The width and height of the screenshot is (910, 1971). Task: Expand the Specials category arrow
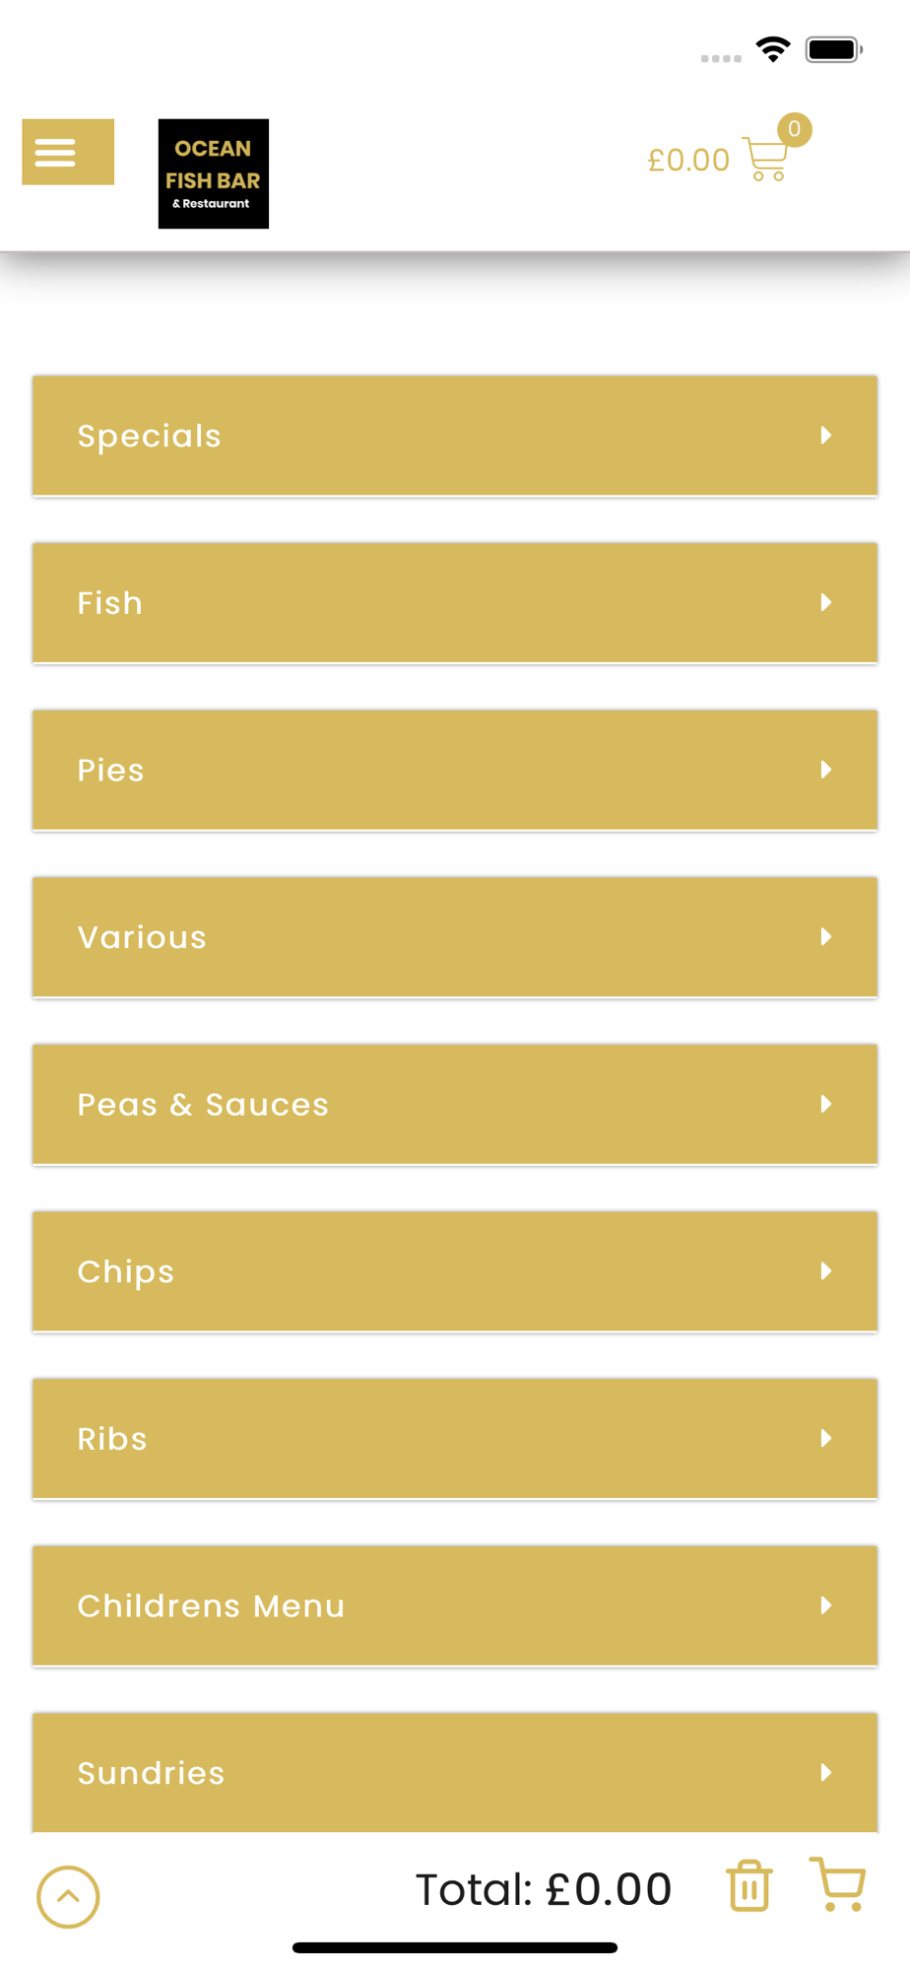pyautogui.click(x=826, y=436)
